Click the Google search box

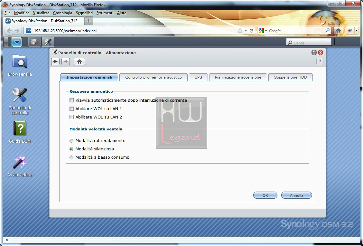point(296,31)
